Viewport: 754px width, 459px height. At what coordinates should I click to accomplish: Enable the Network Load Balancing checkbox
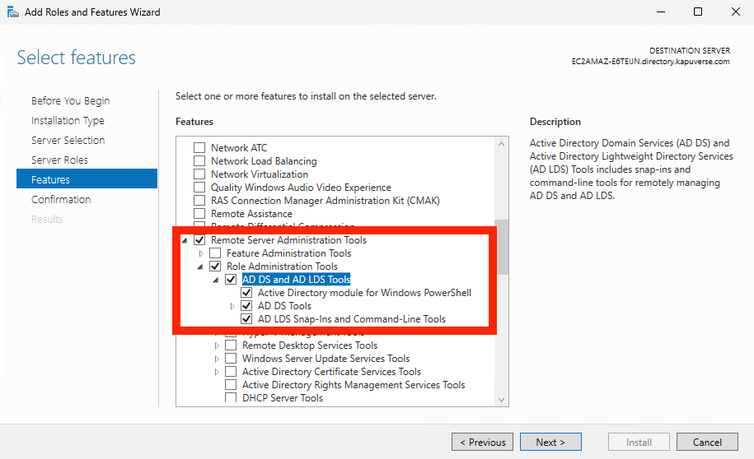199,161
